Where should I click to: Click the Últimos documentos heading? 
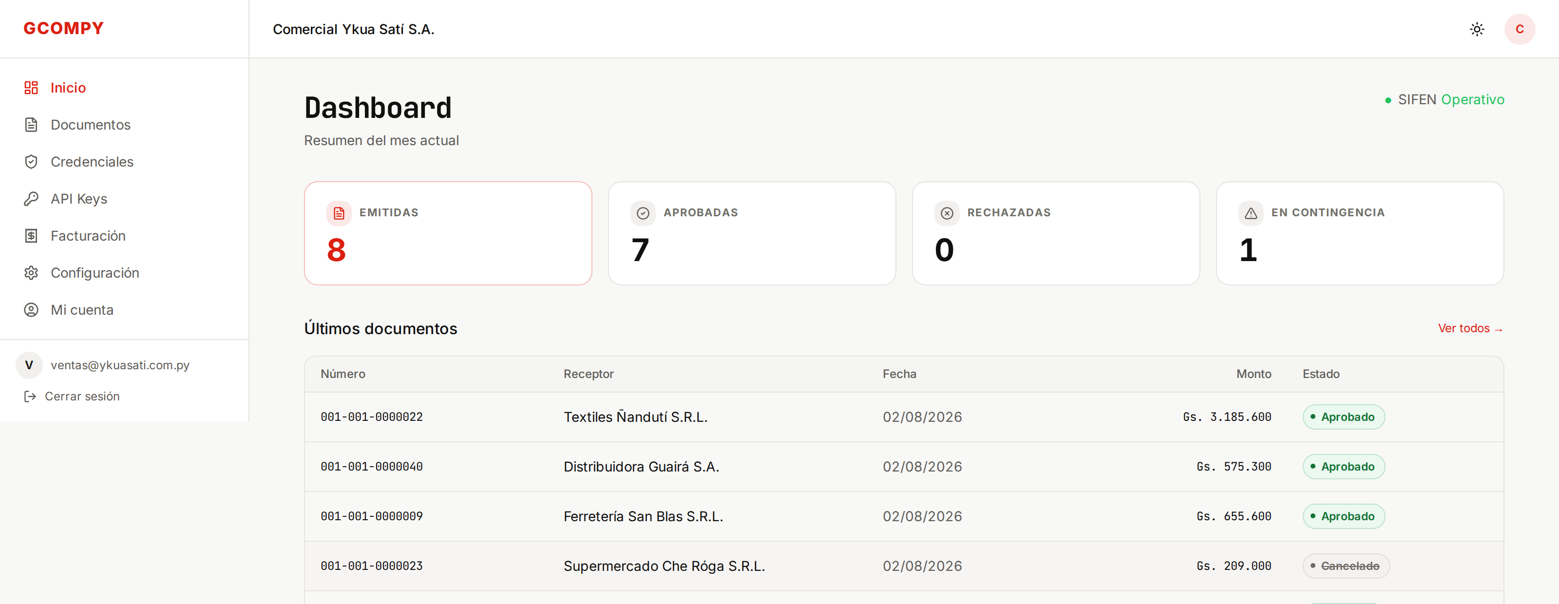tap(380, 328)
